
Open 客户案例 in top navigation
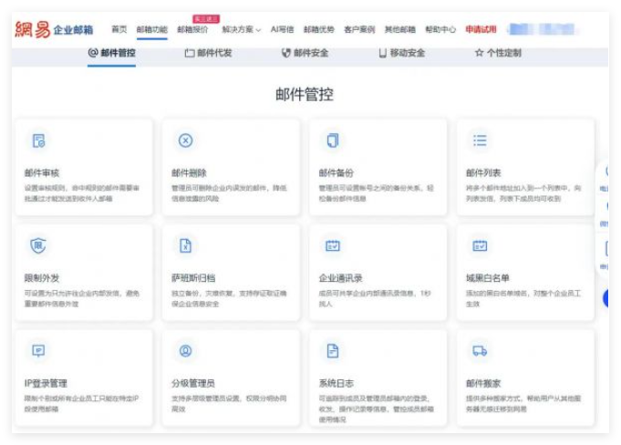[x=359, y=29]
